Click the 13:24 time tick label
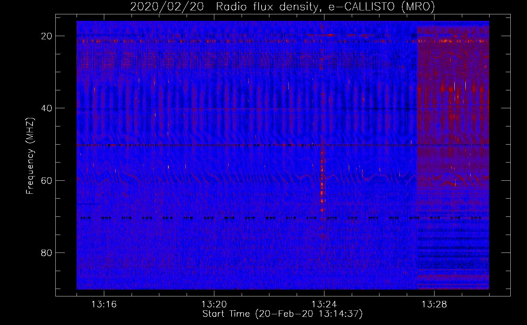 [324, 305]
